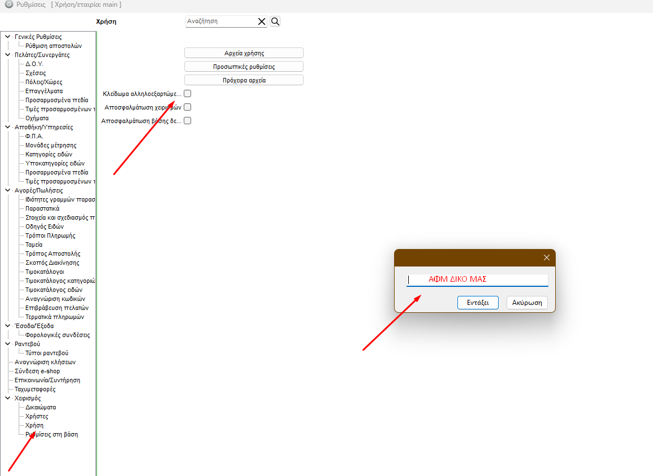653x476 pixels.
Task: Collapse Γενικές Ρυθμίσεις tree node
Action: tap(7, 37)
